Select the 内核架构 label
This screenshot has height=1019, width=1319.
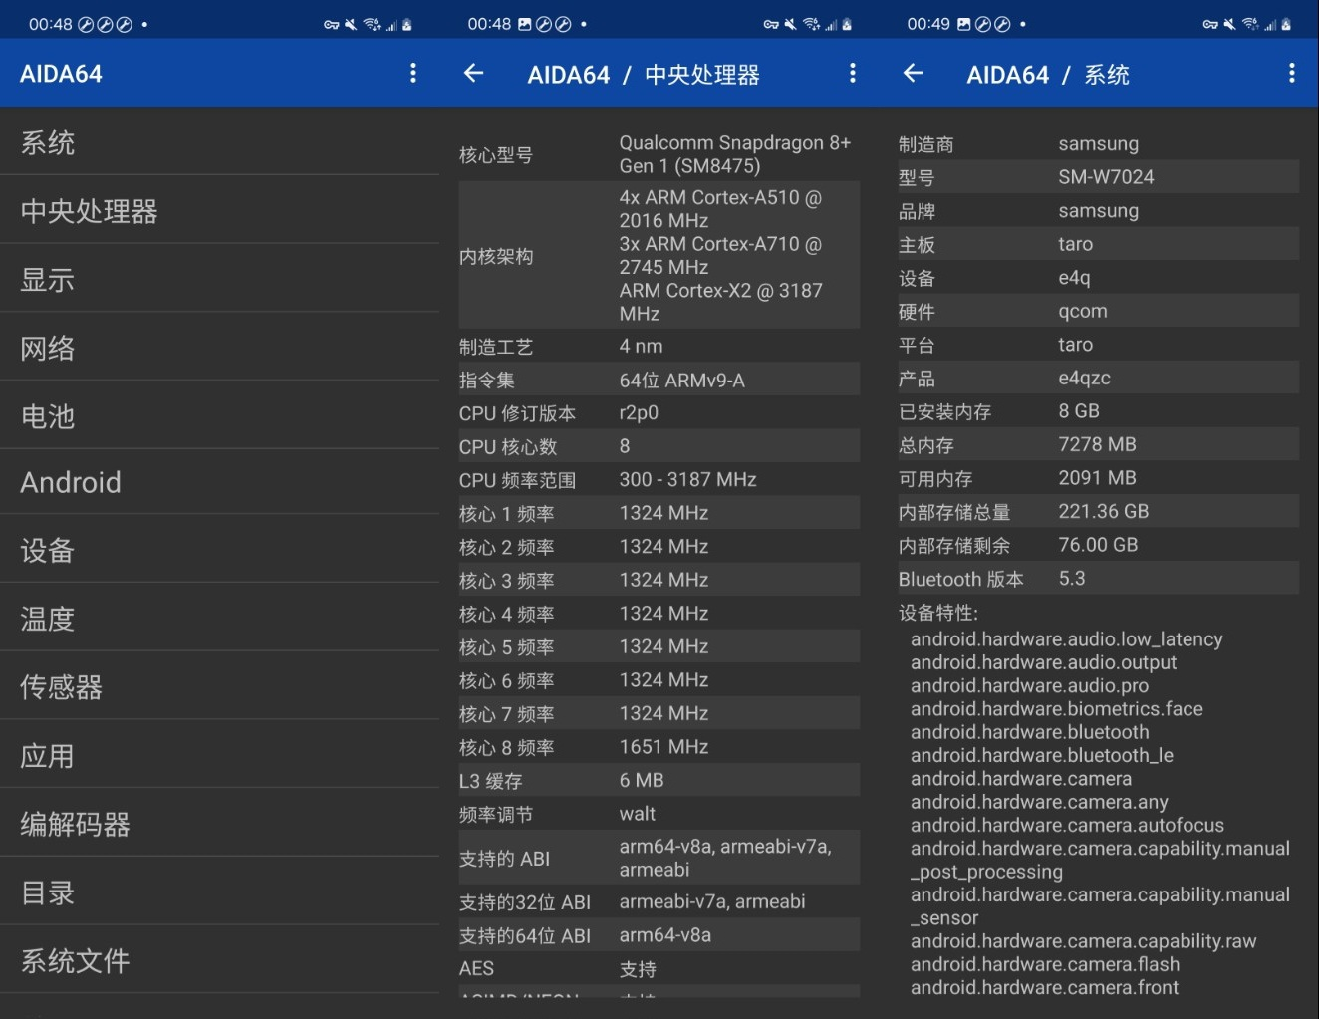click(x=496, y=256)
